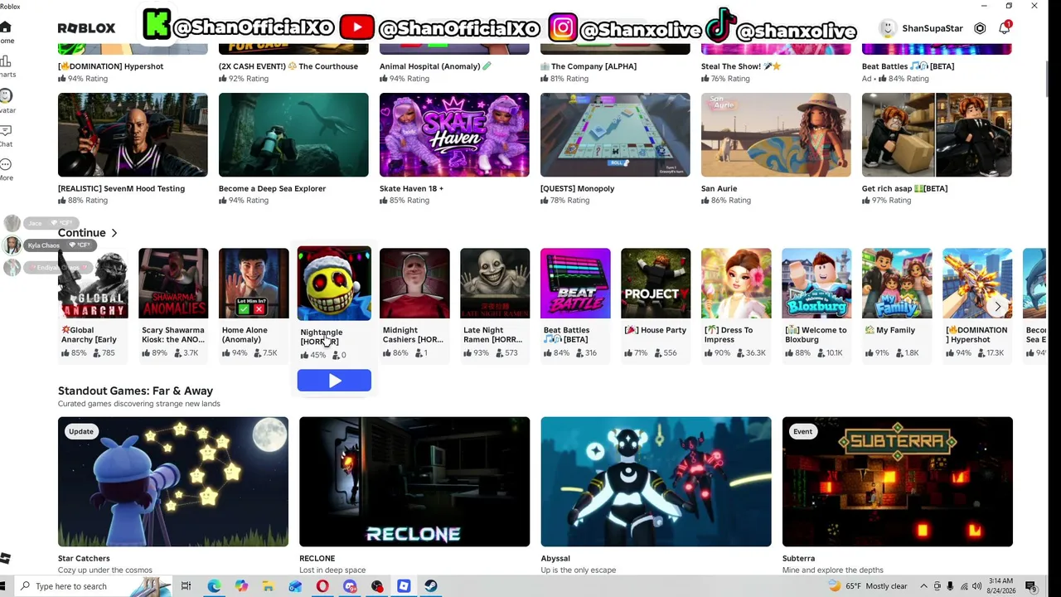This screenshot has height=597, width=1061.
Task: Select friend Jace in the friends list
Action: pos(40,223)
